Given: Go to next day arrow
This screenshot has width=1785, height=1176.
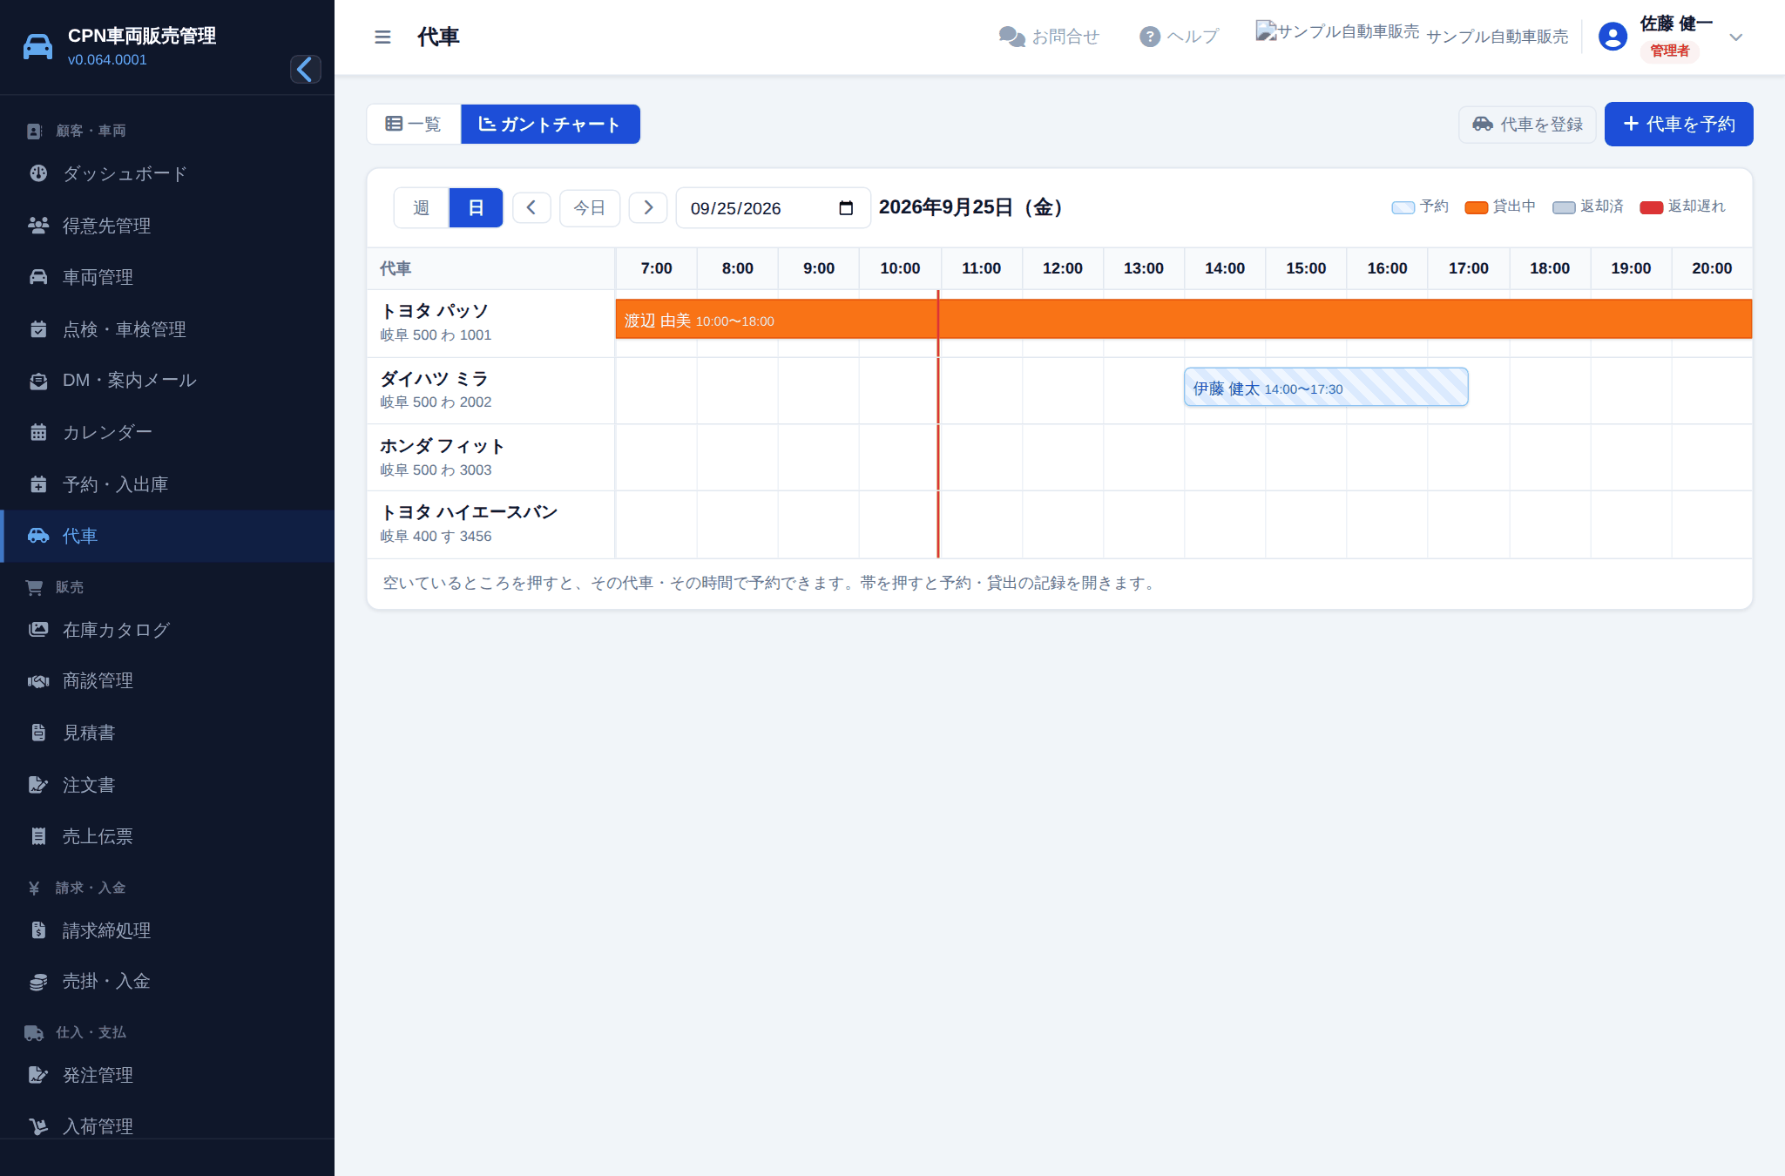Looking at the screenshot, I should click(x=648, y=207).
